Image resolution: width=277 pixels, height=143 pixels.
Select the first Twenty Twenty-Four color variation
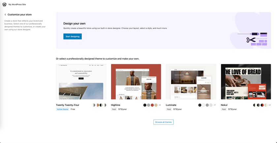(x=94, y=105)
